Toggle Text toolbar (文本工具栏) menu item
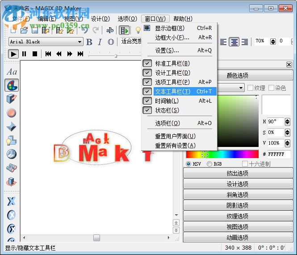The height and width of the screenshot is (255, 297). [179, 92]
